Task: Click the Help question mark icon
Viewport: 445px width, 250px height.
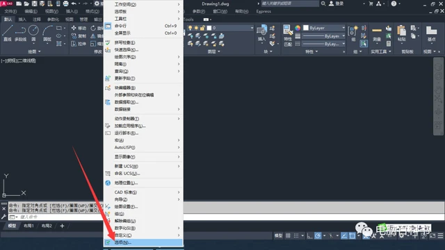Action: pyautogui.click(x=394, y=3)
